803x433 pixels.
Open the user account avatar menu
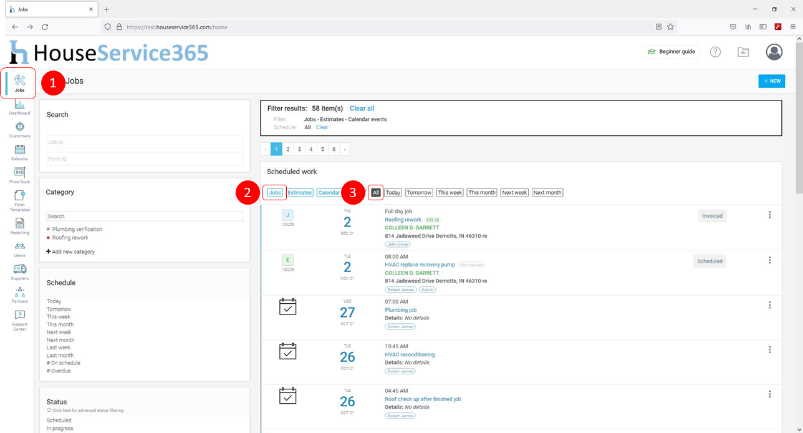pyautogui.click(x=774, y=52)
